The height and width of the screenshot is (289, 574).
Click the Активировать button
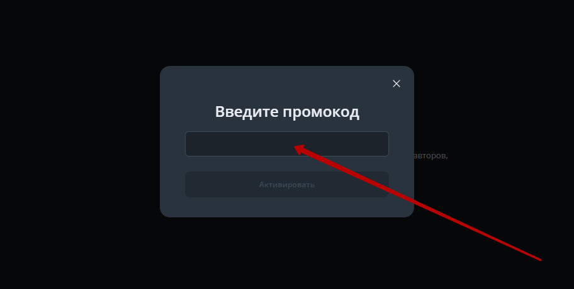[x=286, y=185]
